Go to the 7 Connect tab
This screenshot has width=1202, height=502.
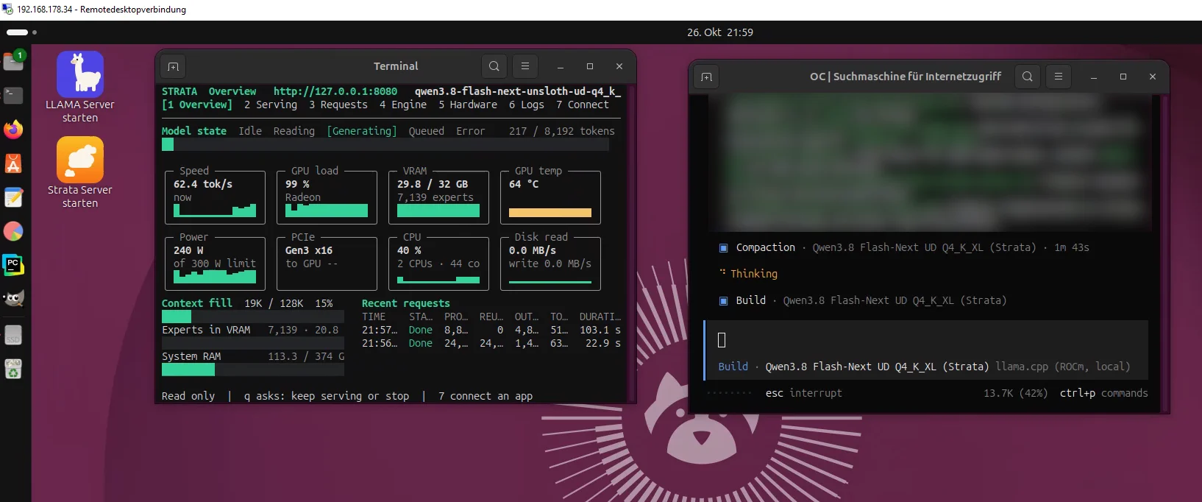583,105
